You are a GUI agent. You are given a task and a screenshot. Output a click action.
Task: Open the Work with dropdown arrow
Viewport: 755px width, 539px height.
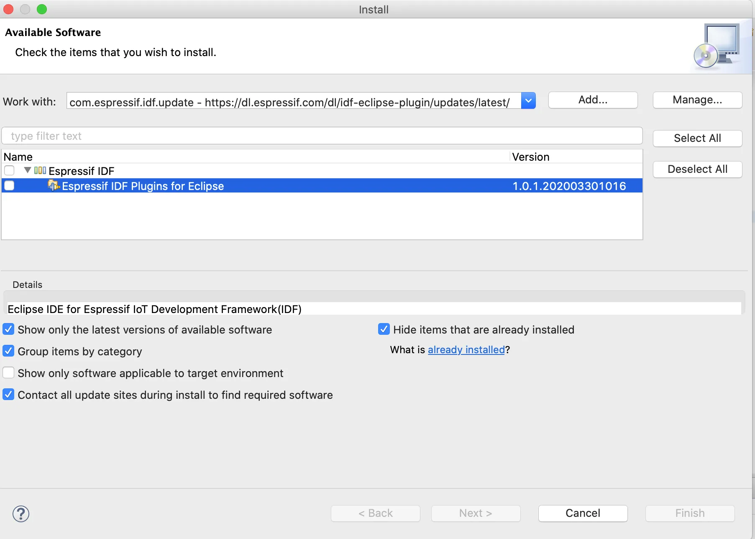click(x=528, y=101)
